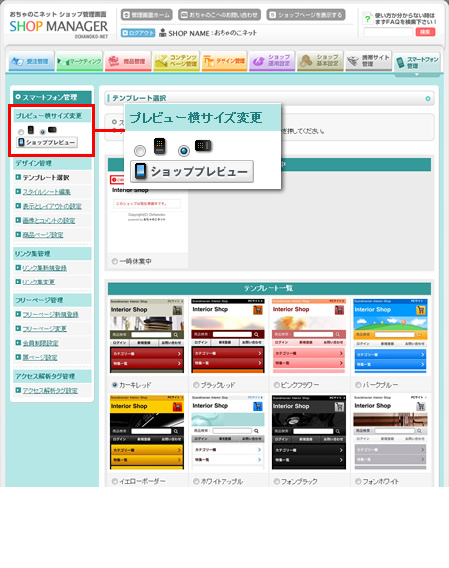Viewport: 449px width, 568px height.
Task: Click the ピンクフラワー template thumbnail
Action: (309, 336)
